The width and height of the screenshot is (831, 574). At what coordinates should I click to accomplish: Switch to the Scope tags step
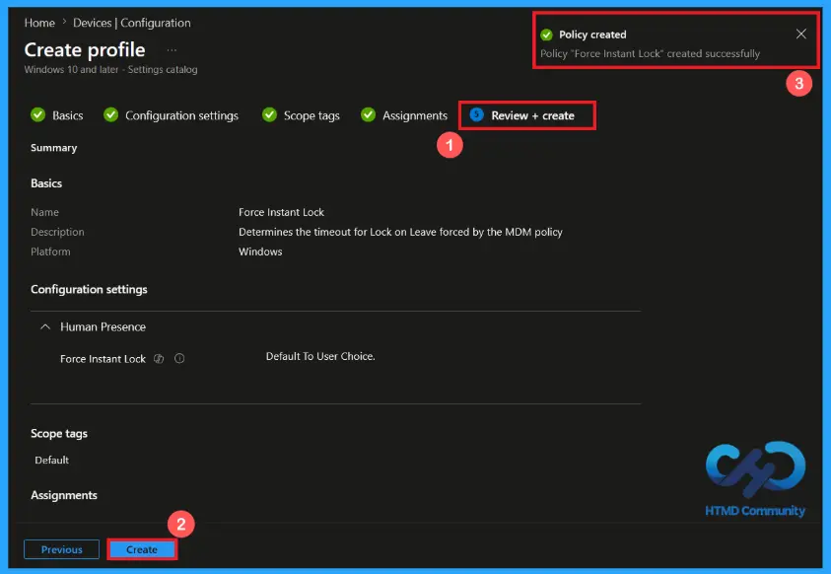click(301, 115)
